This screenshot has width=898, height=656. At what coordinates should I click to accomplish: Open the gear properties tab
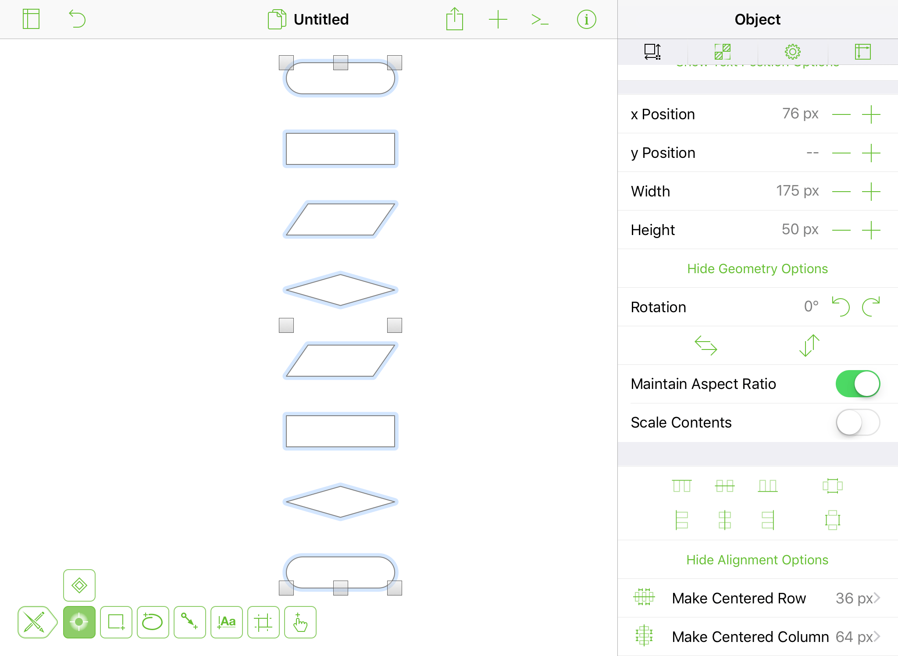click(792, 52)
